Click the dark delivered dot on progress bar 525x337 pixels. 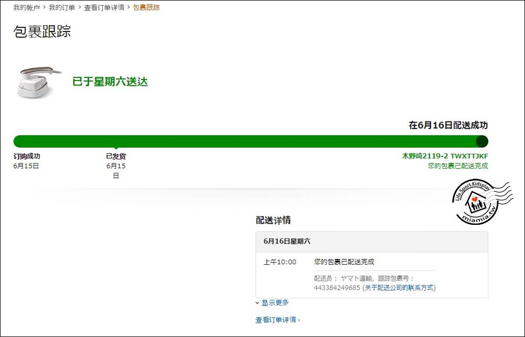[482, 142]
